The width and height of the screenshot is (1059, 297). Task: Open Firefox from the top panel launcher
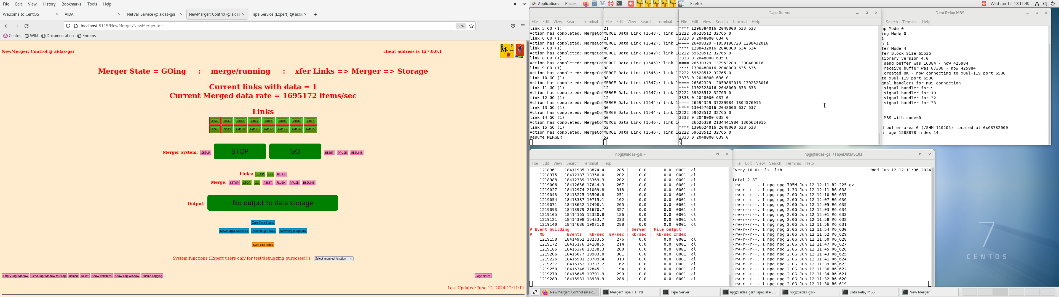(586, 4)
